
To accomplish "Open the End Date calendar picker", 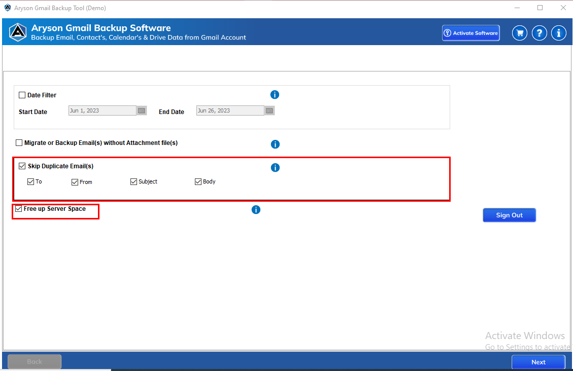I will tap(269, 110).
